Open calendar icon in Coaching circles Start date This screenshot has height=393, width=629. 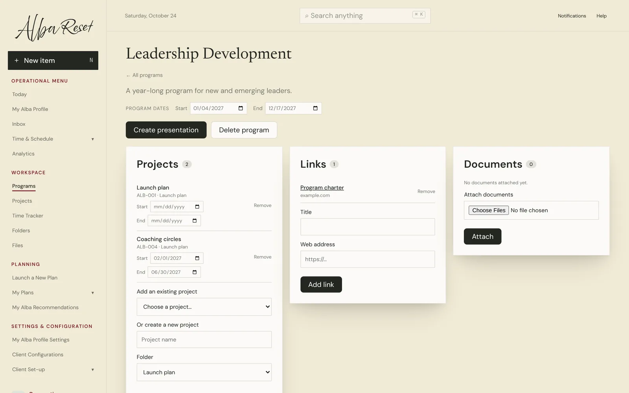(197, 258)
